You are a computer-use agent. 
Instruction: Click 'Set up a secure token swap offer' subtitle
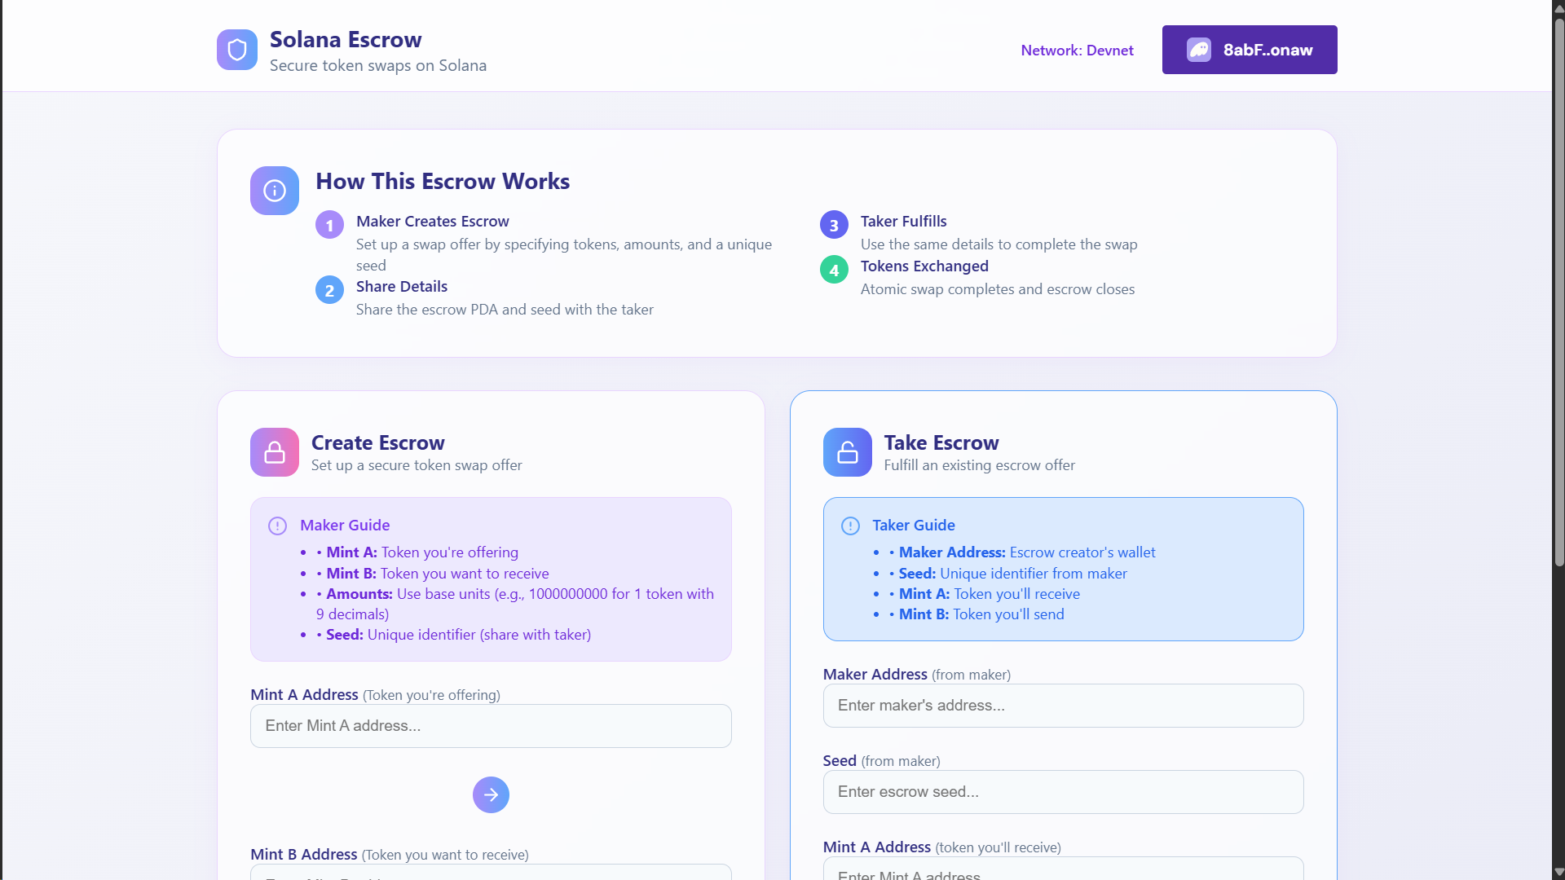coord(417,465)
